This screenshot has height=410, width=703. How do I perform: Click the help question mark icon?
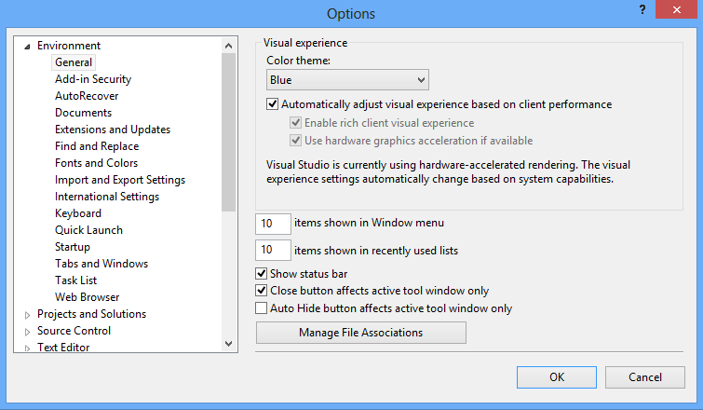(642, 10)
